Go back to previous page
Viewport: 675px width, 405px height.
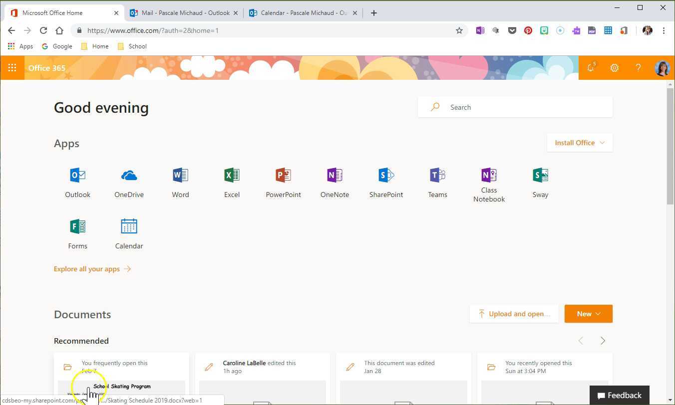11,30
